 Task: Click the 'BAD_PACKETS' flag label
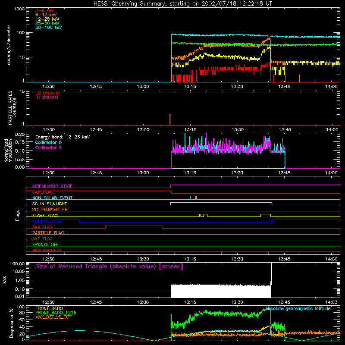[x=47, y=250]
